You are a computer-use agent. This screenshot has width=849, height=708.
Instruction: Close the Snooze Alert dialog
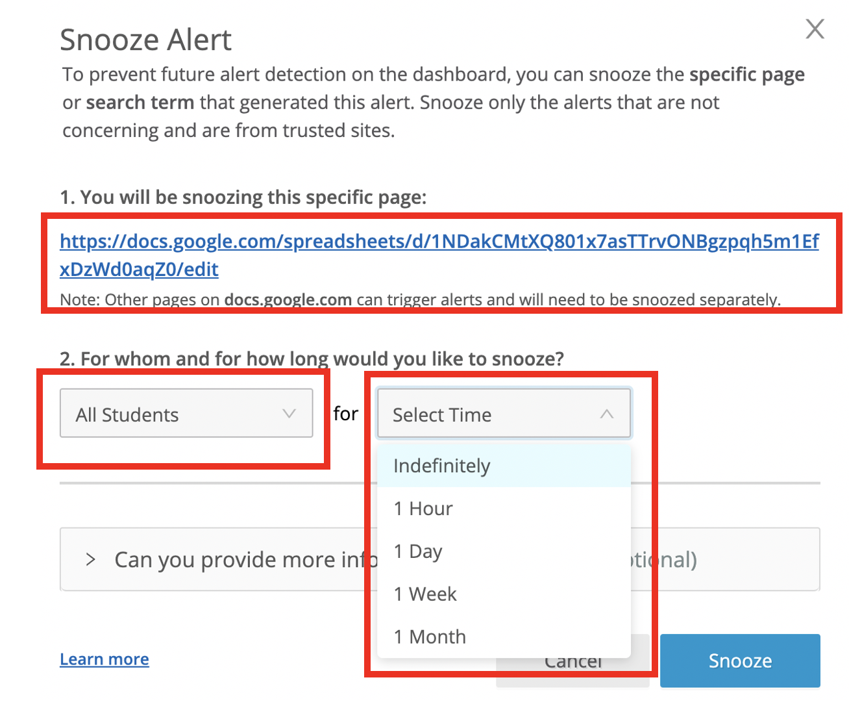[x=815, y=29]
